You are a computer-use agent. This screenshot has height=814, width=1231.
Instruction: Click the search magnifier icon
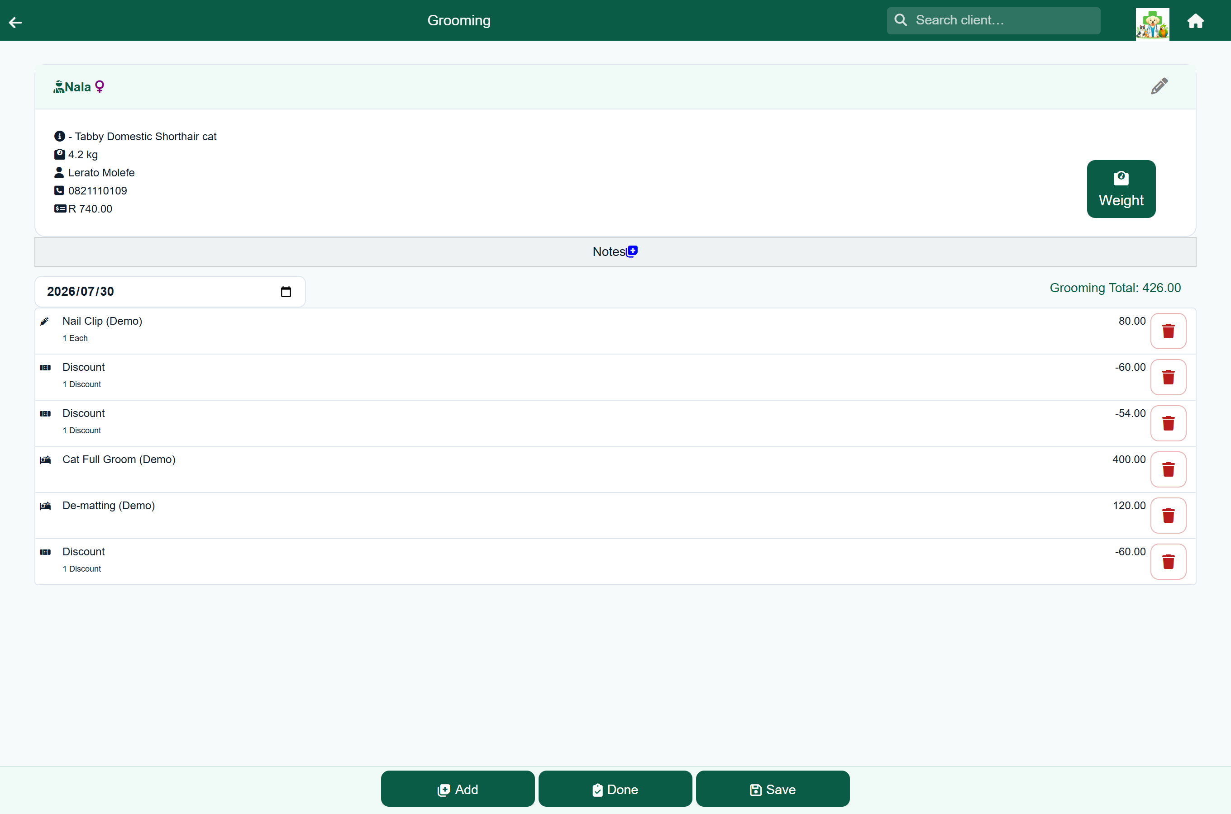901,20
